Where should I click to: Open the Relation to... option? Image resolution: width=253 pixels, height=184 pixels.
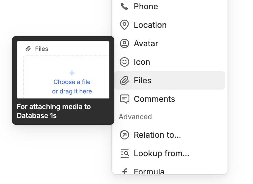click(x=170, y=135)
